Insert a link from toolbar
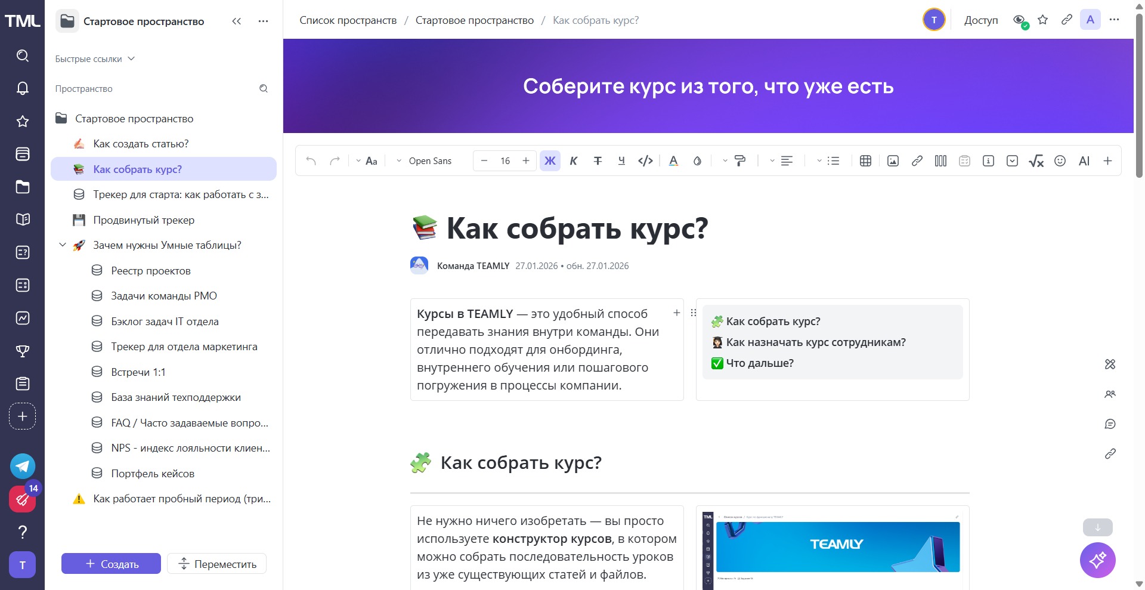 click(x=917, y=160)
